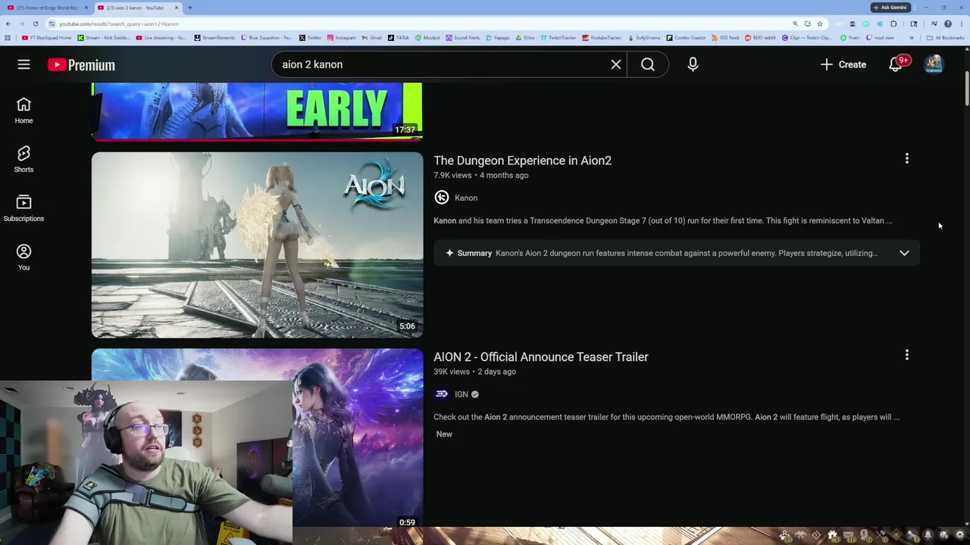The height and width of the screenshot is (545, 970).
Task: Open the browser zoom magnifier in the address bar
Action: pos(795,23)
